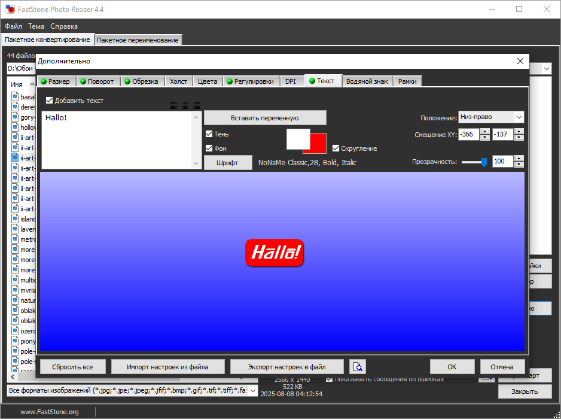This screenshot has width=561, height=419.
Task: Confirm with the OK button
Action: 452,367
